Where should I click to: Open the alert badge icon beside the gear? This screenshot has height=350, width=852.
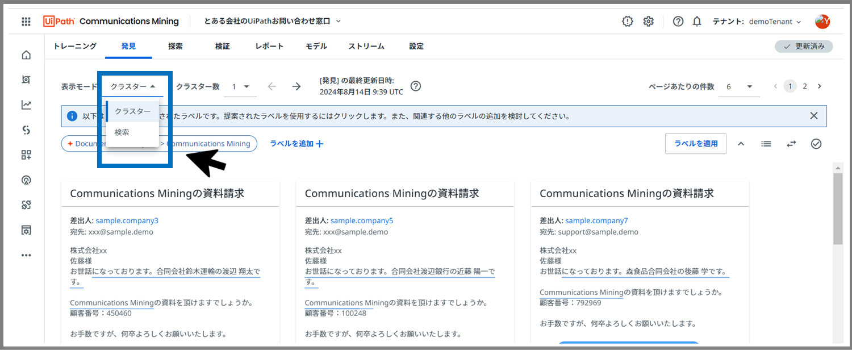coord(627,22)
